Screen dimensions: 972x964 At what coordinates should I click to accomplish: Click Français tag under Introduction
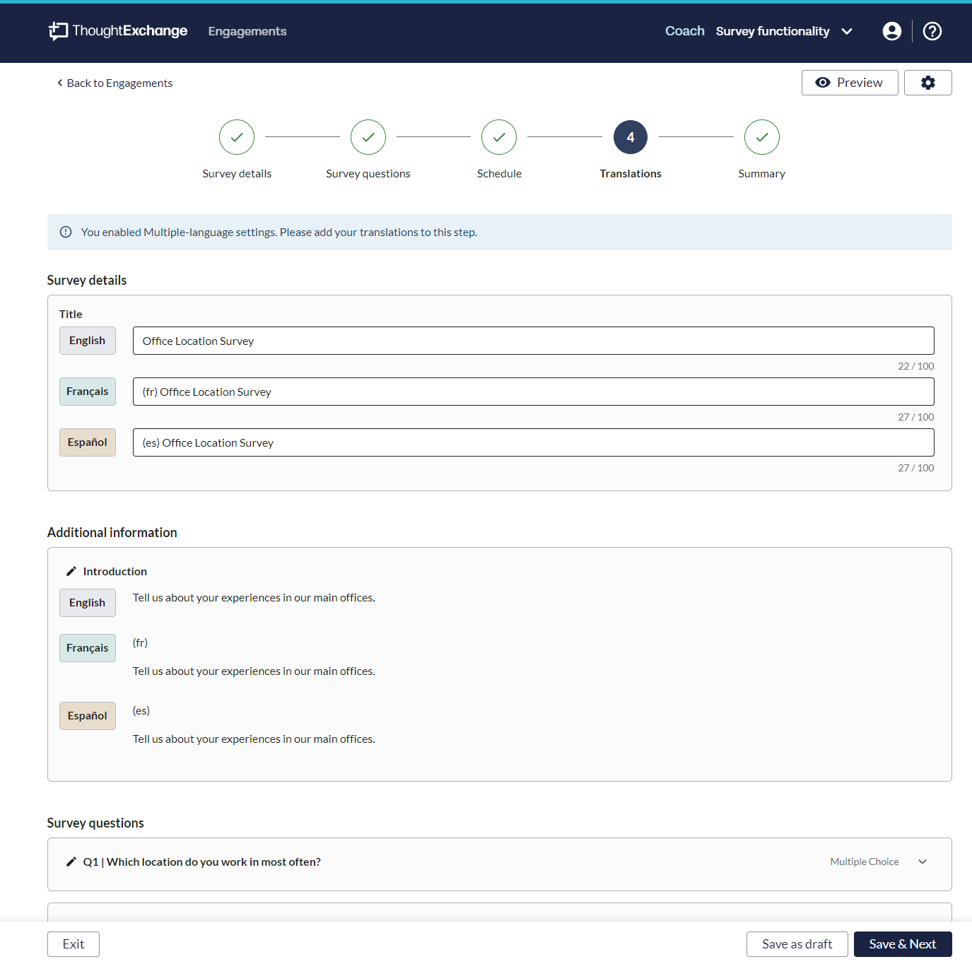(88, 648)
